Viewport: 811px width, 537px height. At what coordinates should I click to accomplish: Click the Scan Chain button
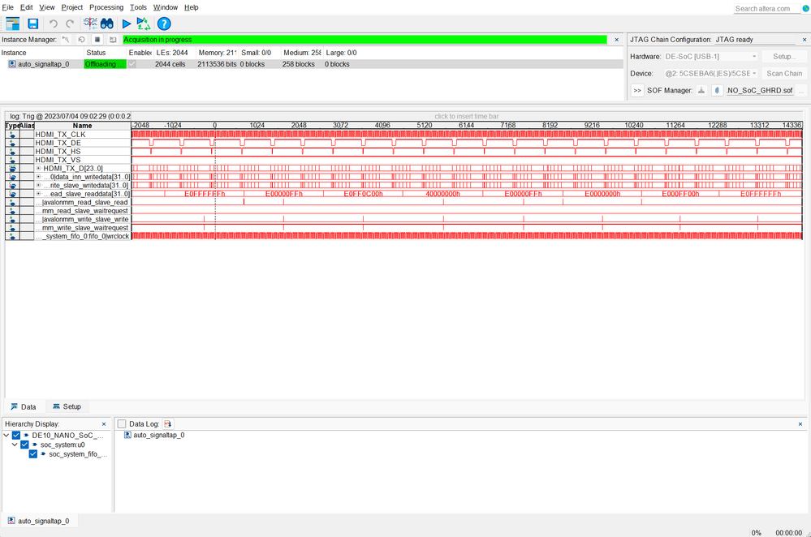(784, 73)
